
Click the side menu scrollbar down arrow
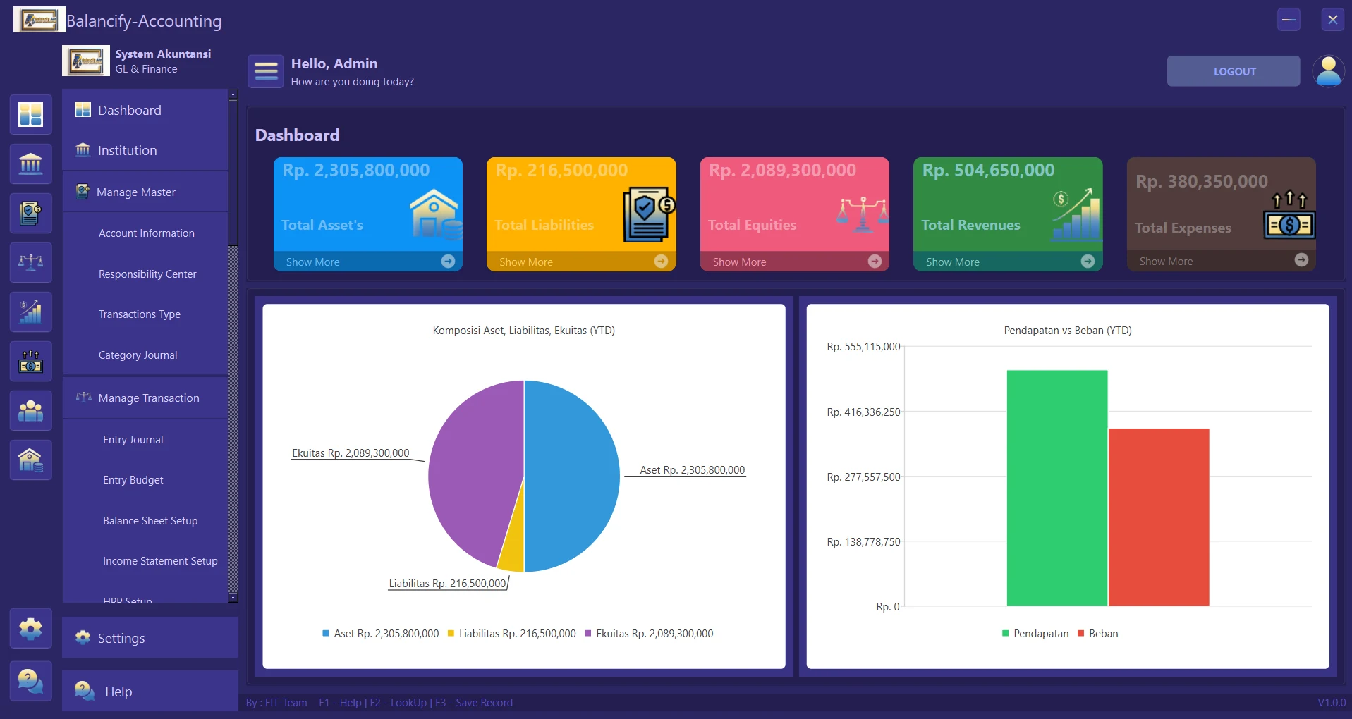tap(233, 598)
